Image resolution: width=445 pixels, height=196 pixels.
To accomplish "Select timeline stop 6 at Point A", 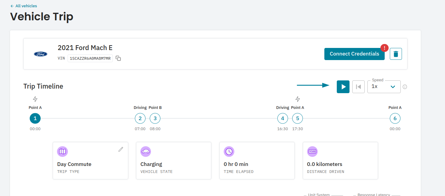I will pos(395,118).
